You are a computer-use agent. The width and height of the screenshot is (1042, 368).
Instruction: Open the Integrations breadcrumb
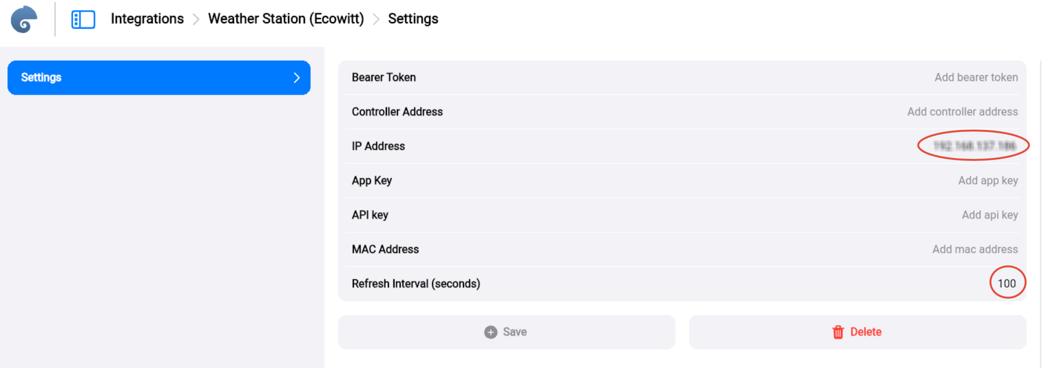point(147,19)
